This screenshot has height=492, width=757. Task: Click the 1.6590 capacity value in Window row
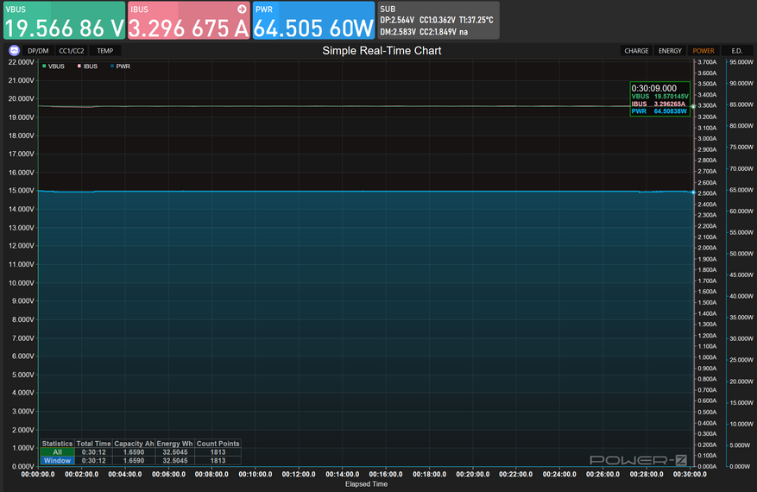tap(134, 461)
